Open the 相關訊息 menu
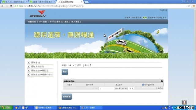The height and width of the screenshot is (110, 196). [x=32, y=22]
